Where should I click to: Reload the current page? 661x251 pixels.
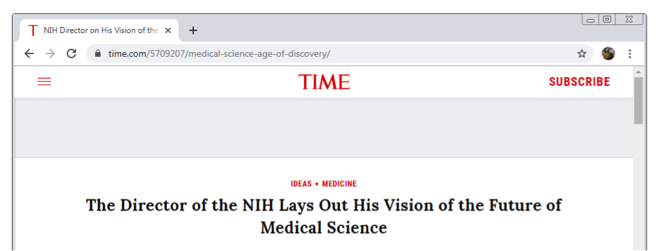coord(72,53)
